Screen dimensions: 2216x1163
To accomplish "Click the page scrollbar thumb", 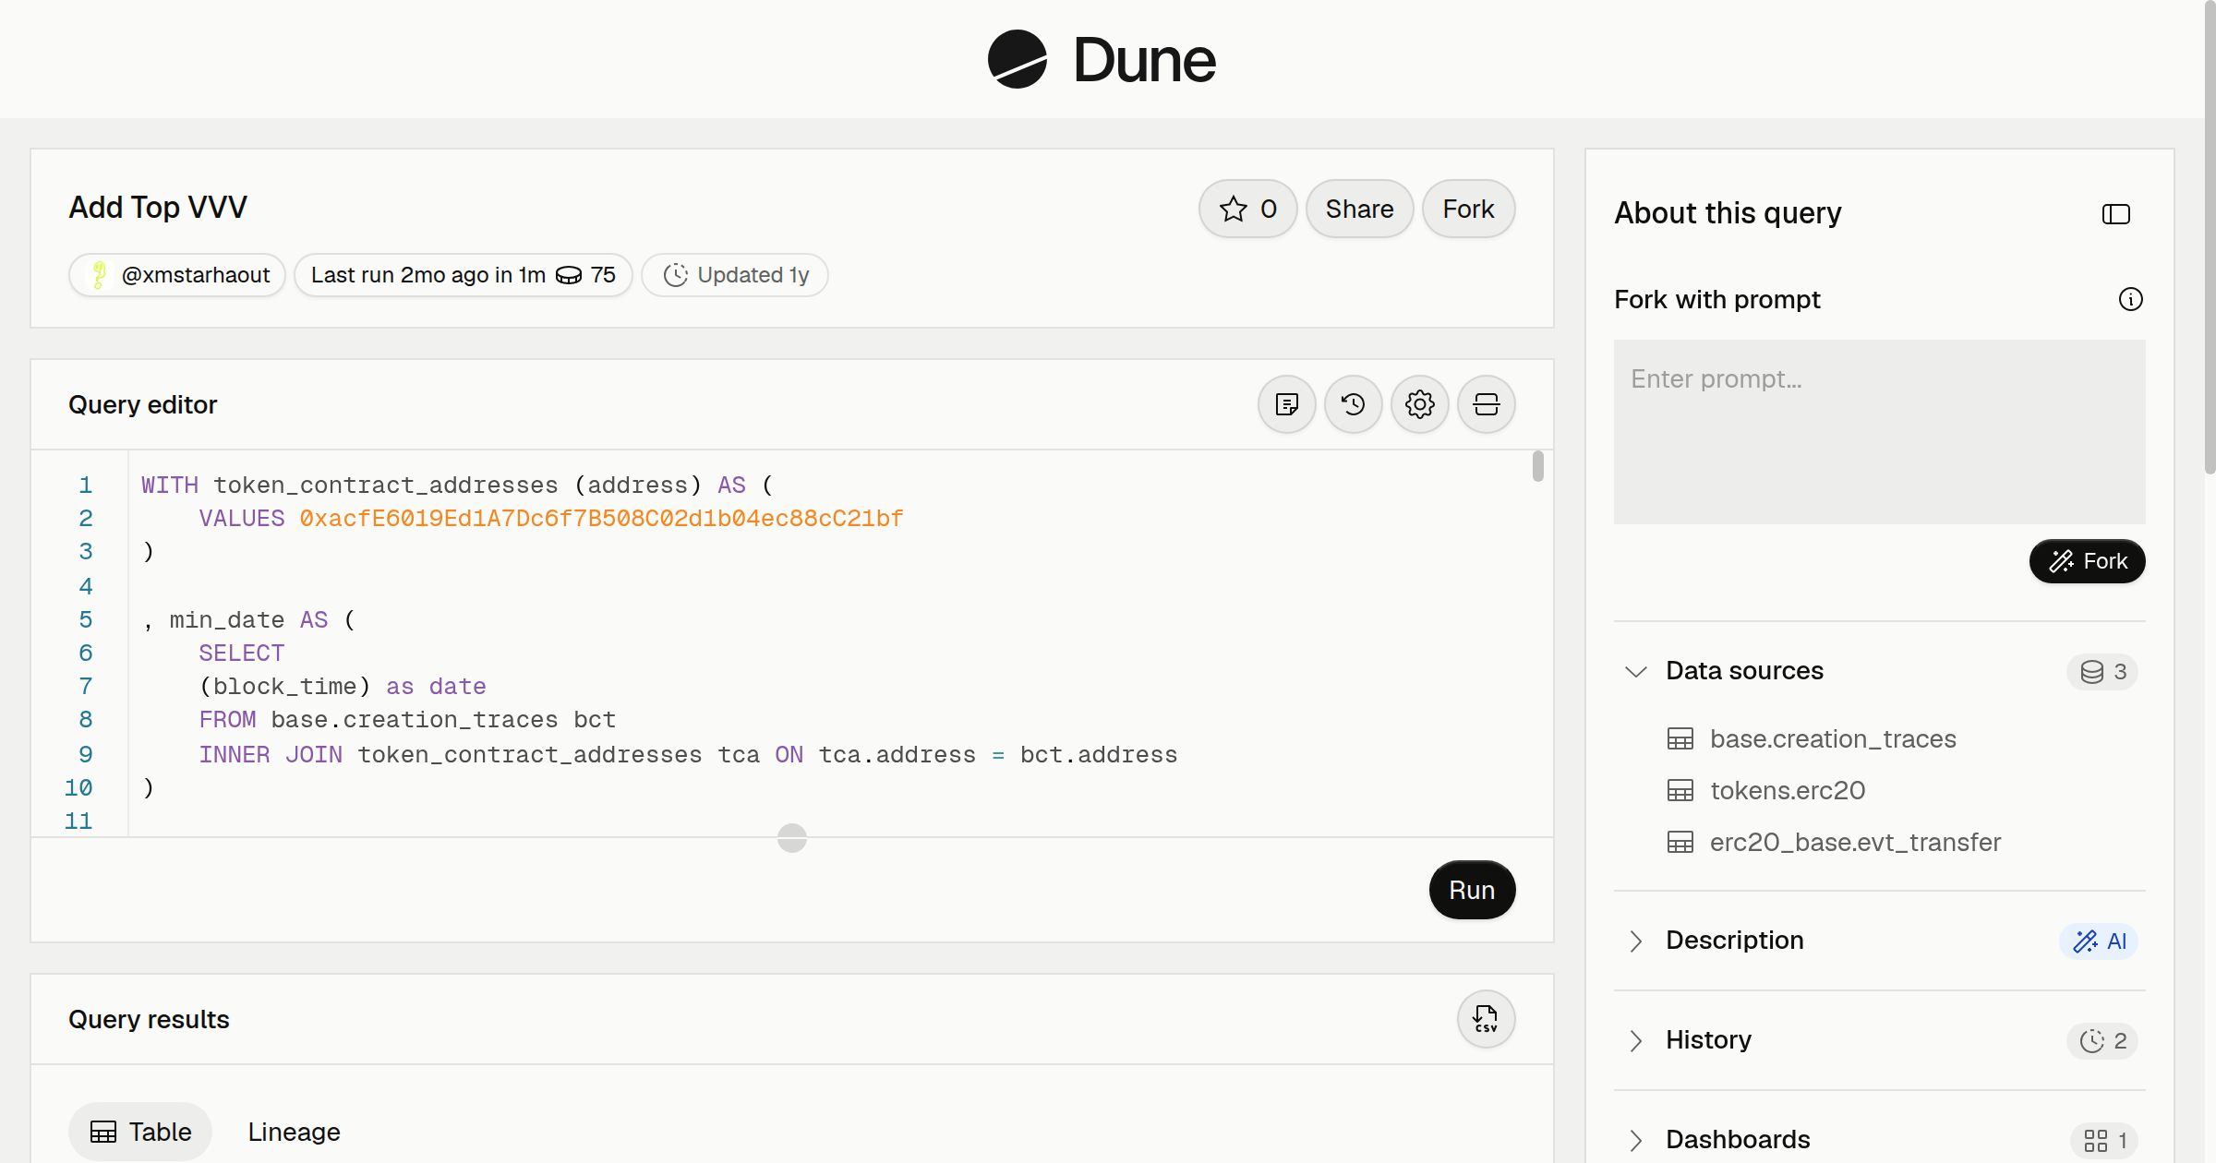I will coord(2210,238).
